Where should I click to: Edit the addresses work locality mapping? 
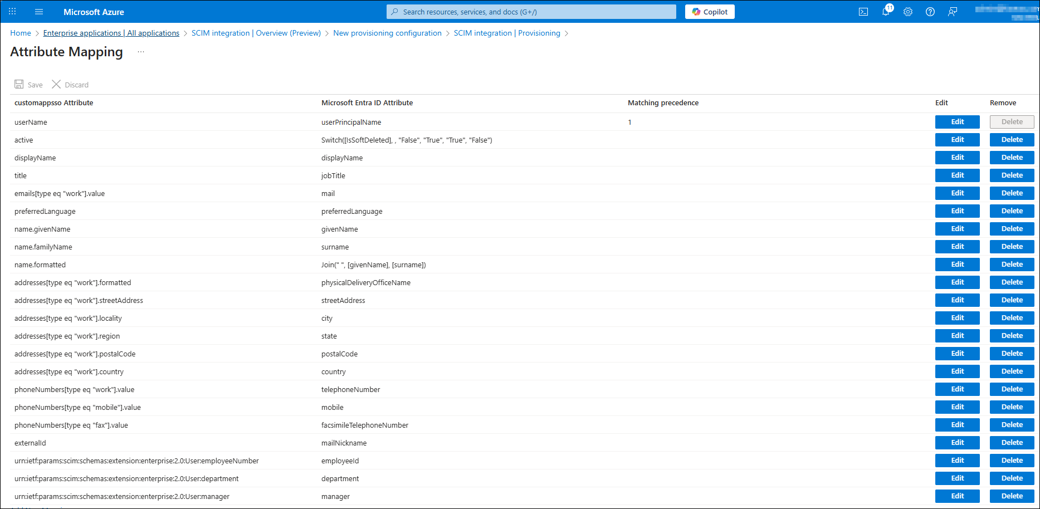click(957, 318)
